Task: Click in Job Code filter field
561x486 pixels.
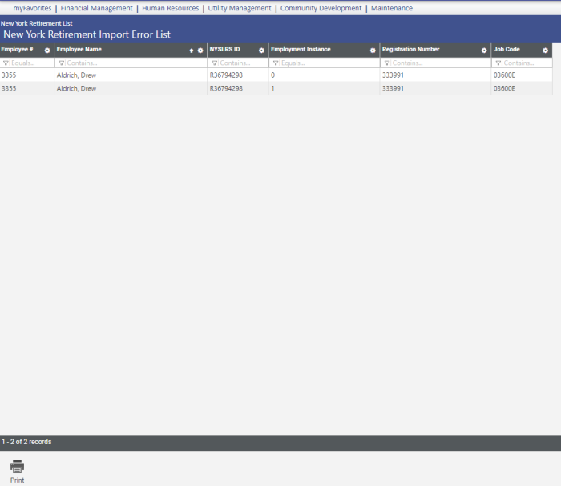Action: click(525, 63)
